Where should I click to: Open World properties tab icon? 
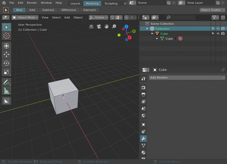pyautogui.click(x=143, y=116)
